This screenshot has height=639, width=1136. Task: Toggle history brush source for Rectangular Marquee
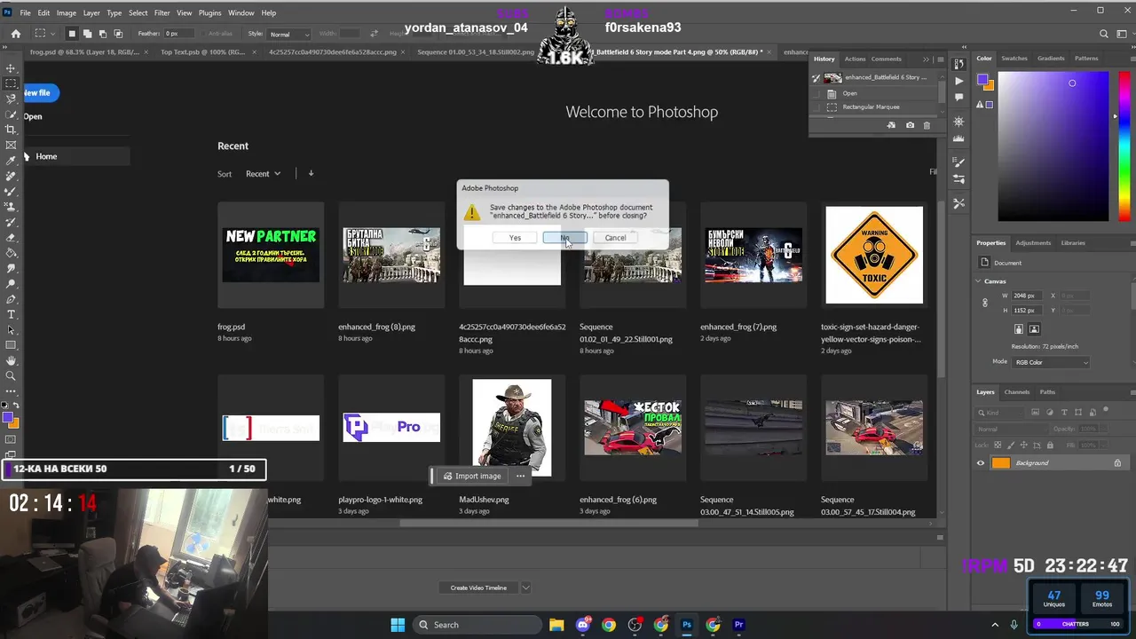coord(816,106)
